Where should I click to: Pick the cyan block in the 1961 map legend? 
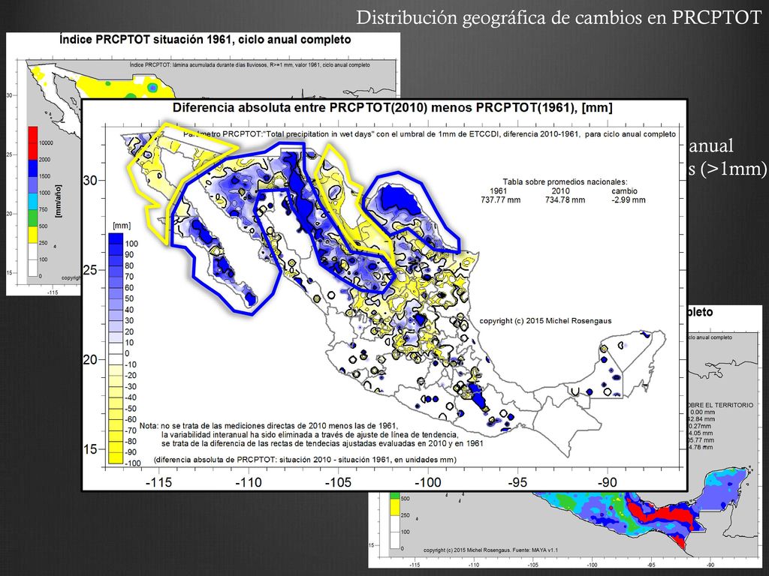(32, 201)
